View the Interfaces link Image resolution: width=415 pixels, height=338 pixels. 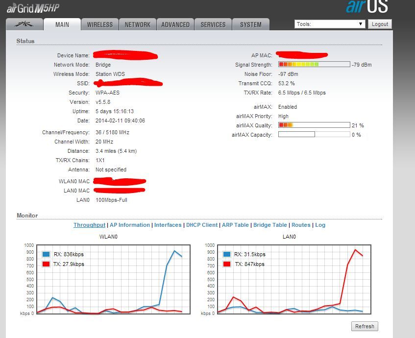pyautogui.click(x=168, y=225)
